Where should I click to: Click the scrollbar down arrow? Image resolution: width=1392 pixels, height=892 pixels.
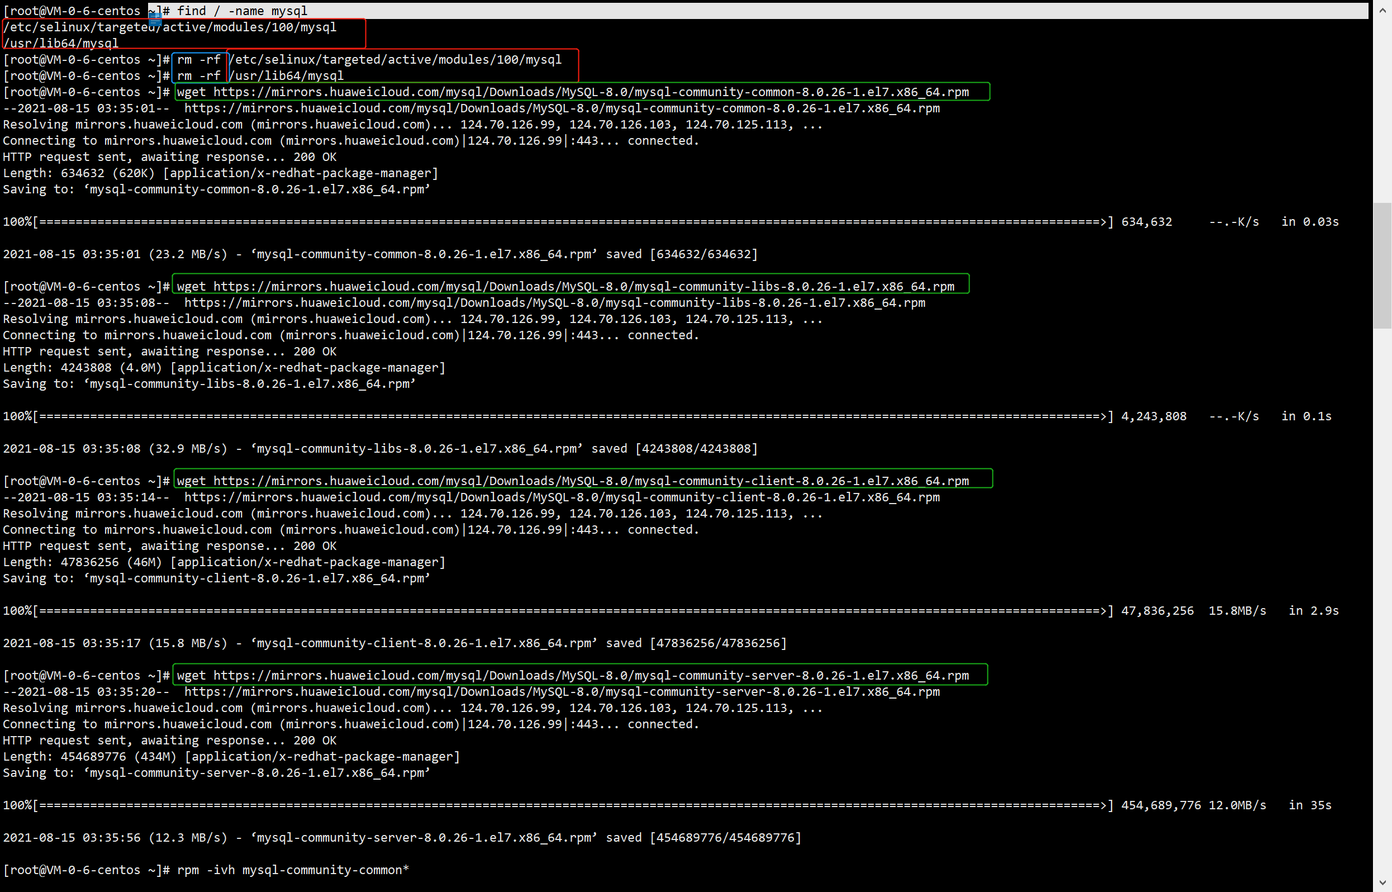coord(1382,882)
